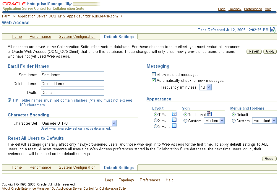This screenshot has width=279, height=192.
Task: Choose the Custom skin radio option
Action: click(x=185, y=121)
